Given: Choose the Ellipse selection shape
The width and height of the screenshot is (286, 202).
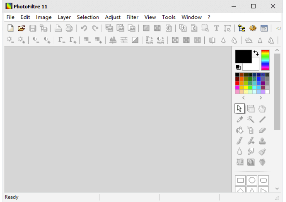Looking at the screenshot, I should tap(252, 180).
